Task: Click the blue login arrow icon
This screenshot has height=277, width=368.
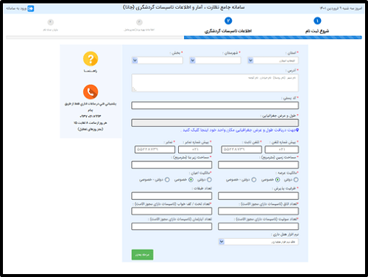Action: pyautogui.click(x=31, y=9)
